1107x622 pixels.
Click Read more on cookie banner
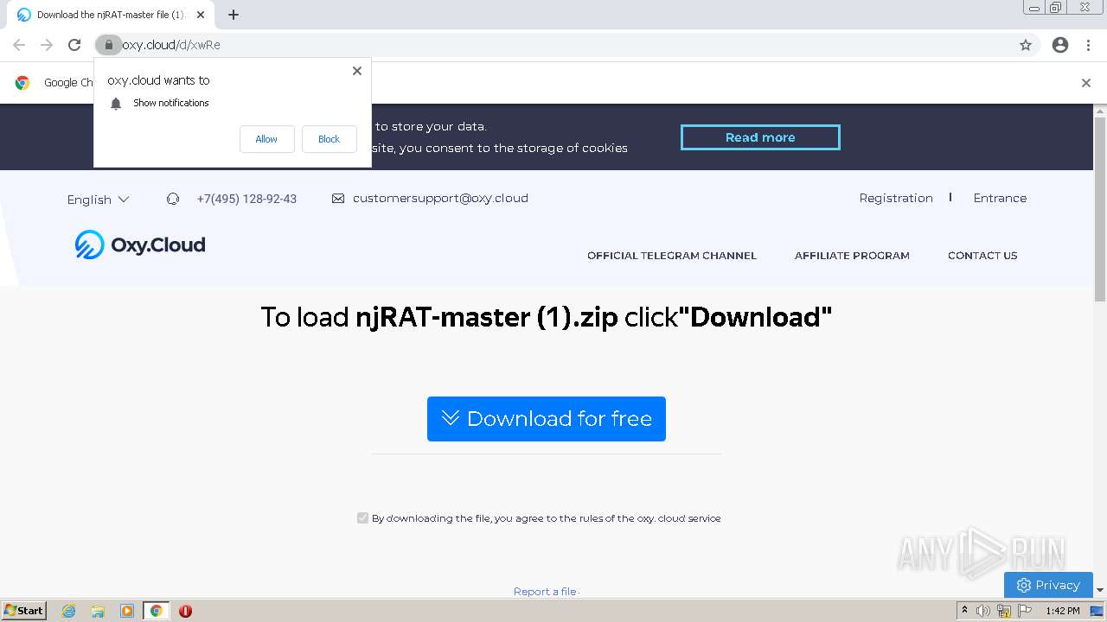[760, 137]
